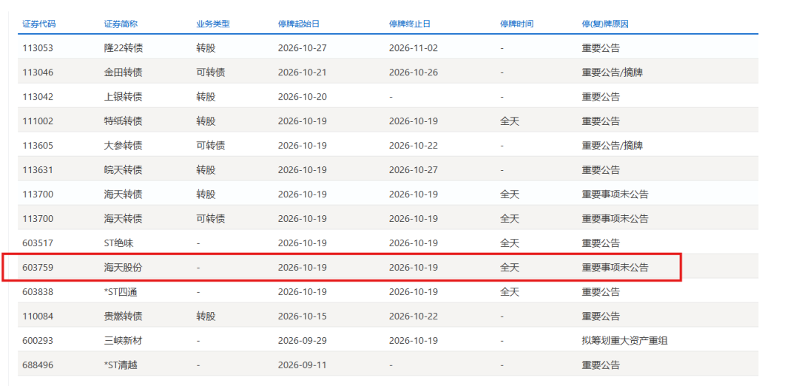Click start date 2026-09-29
The height and width of the screenshot is (386, 799).
[x=302, y=341]
